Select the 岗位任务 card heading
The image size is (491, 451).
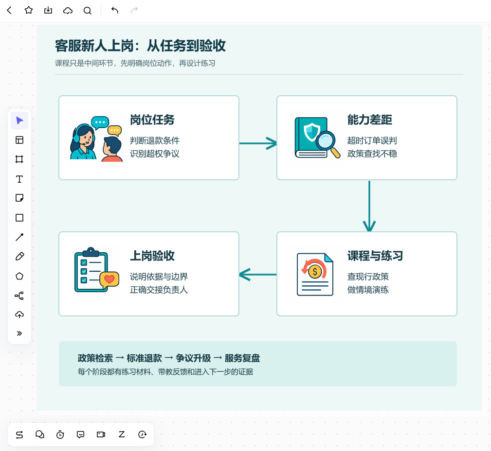pos(152,120)
